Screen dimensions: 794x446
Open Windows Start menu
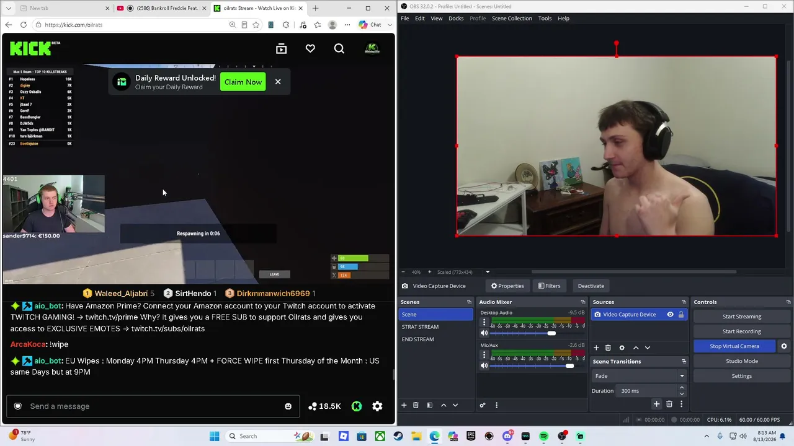click(x=215, y=436)
